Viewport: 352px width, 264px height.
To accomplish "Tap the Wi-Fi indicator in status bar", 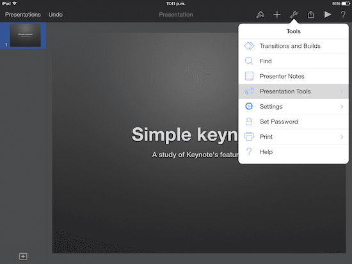I will (x=15, y=3).
